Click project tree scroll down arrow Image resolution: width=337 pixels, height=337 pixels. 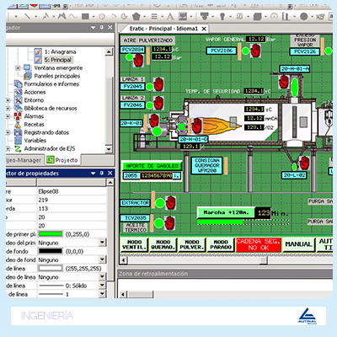pos(109,149)
